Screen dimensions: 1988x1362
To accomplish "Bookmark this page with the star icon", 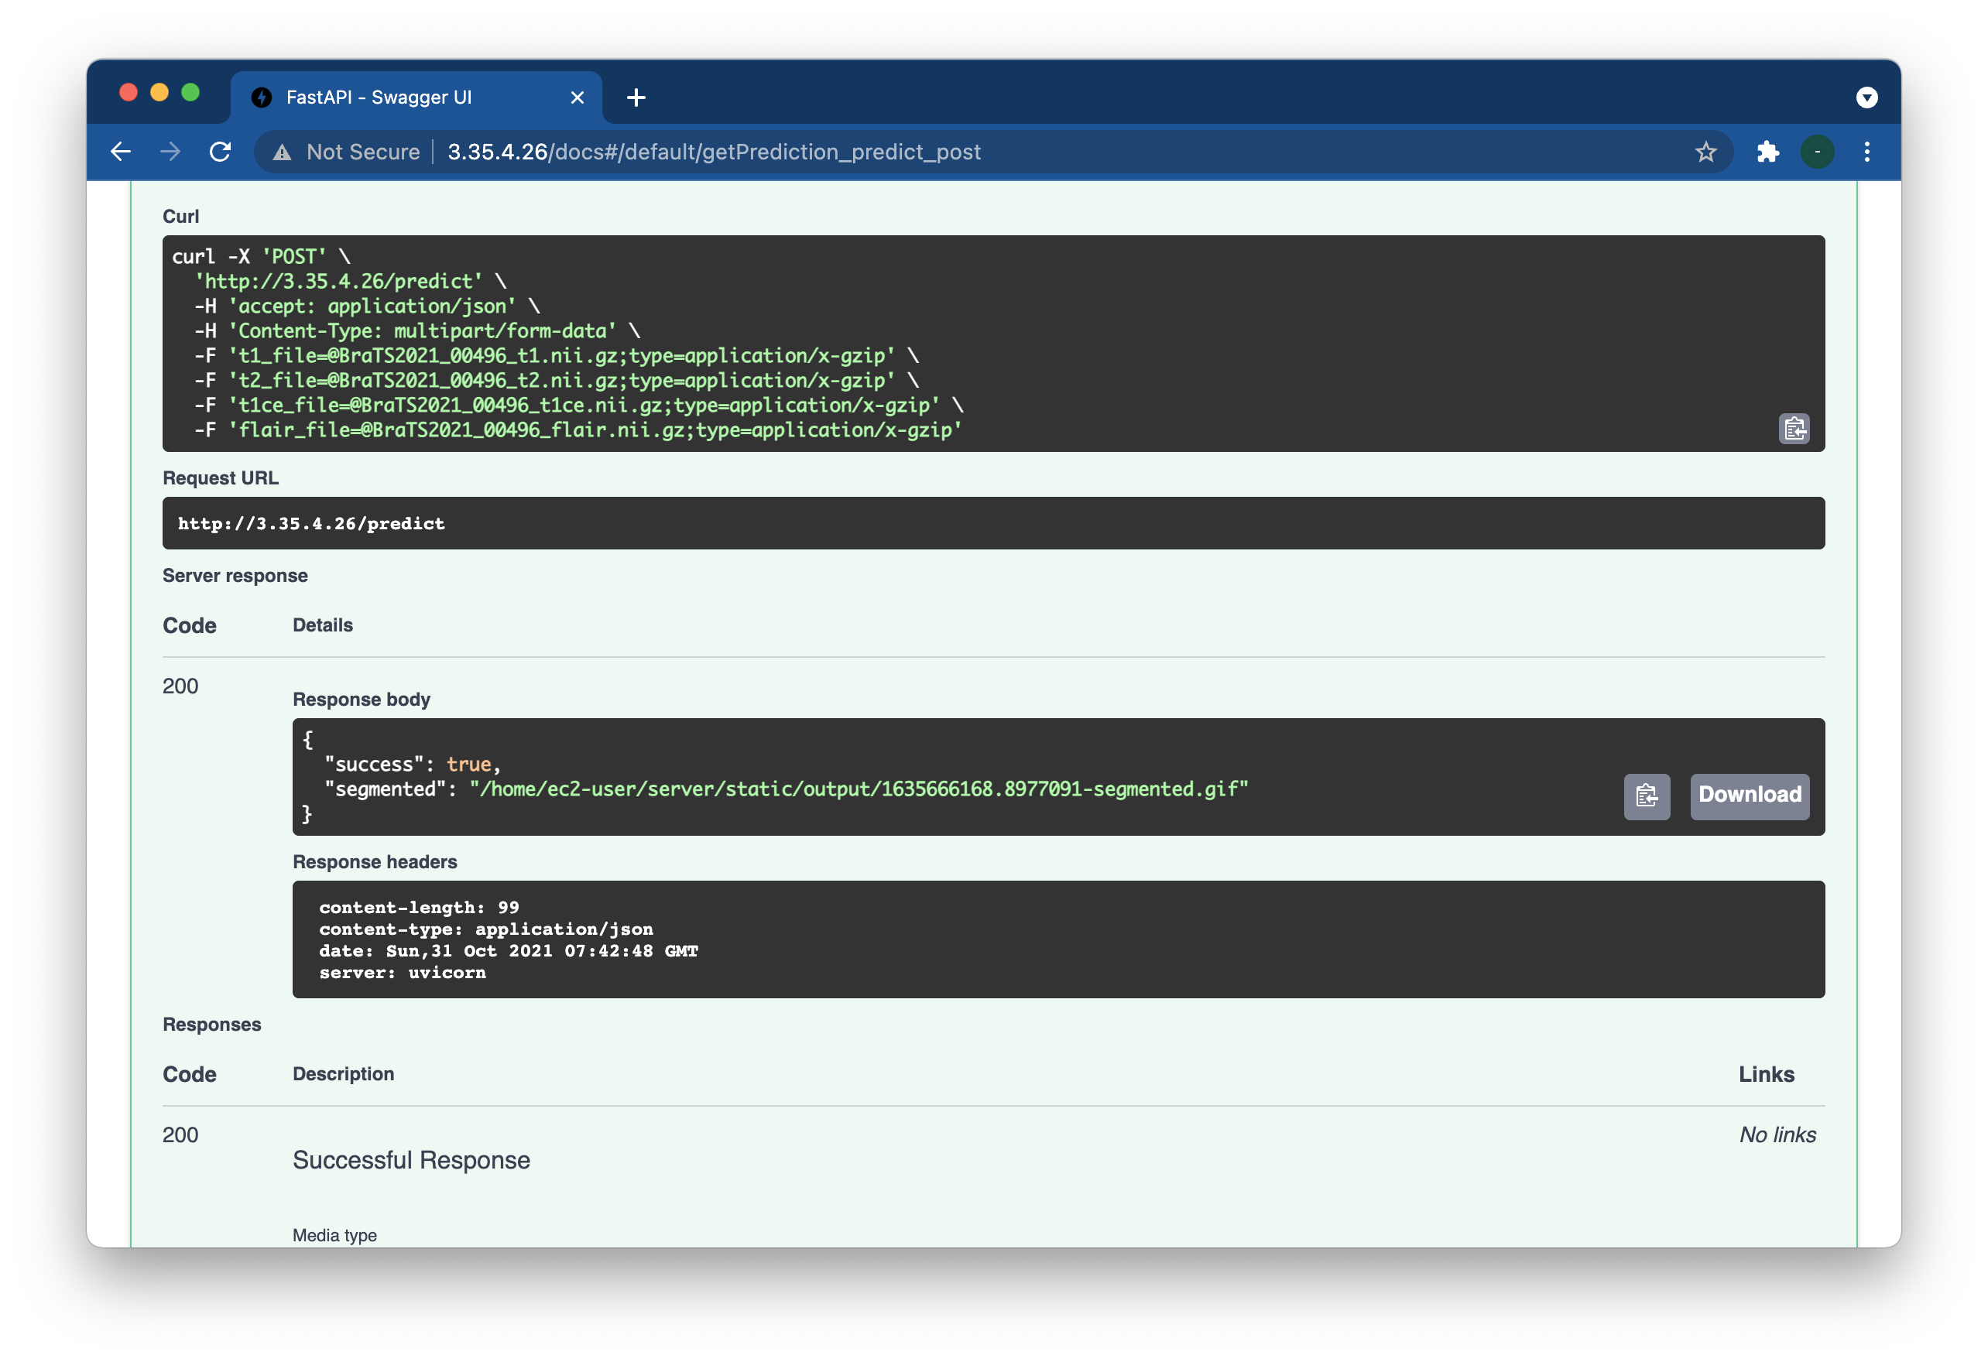I will 1705,152.
